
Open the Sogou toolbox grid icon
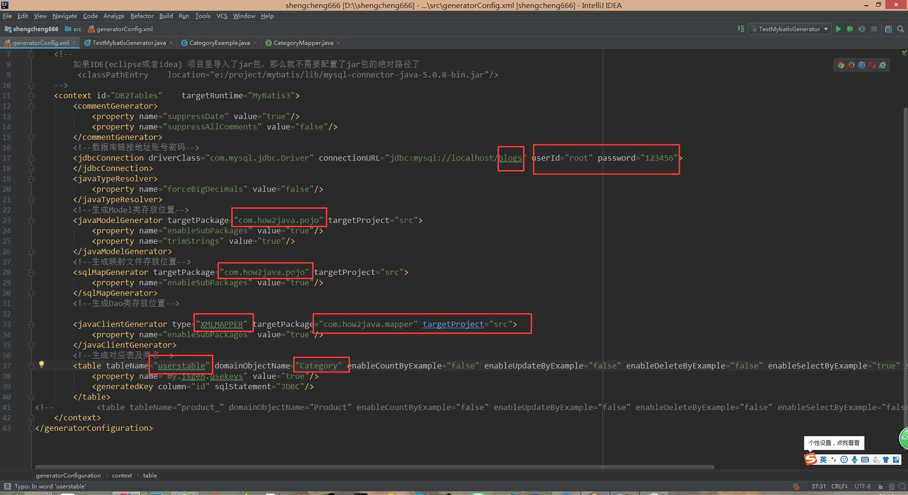(896, 460)
